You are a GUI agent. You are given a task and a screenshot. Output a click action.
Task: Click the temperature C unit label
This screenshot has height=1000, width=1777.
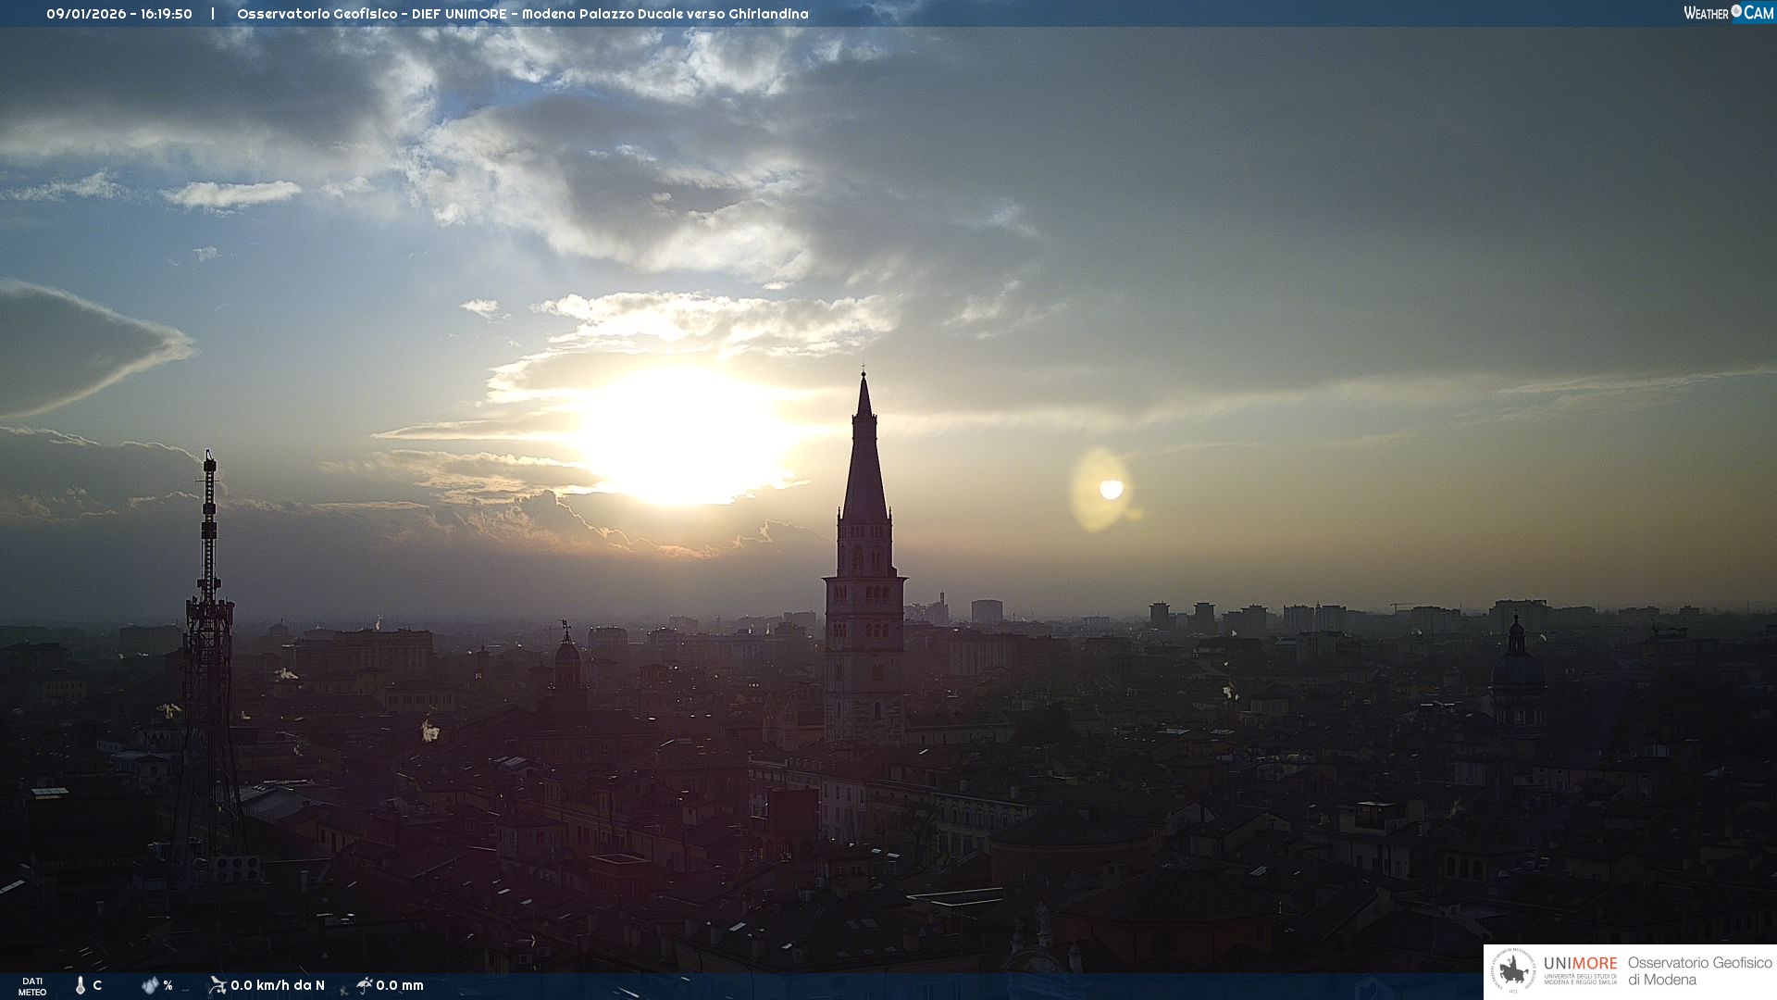coord(97,985)
